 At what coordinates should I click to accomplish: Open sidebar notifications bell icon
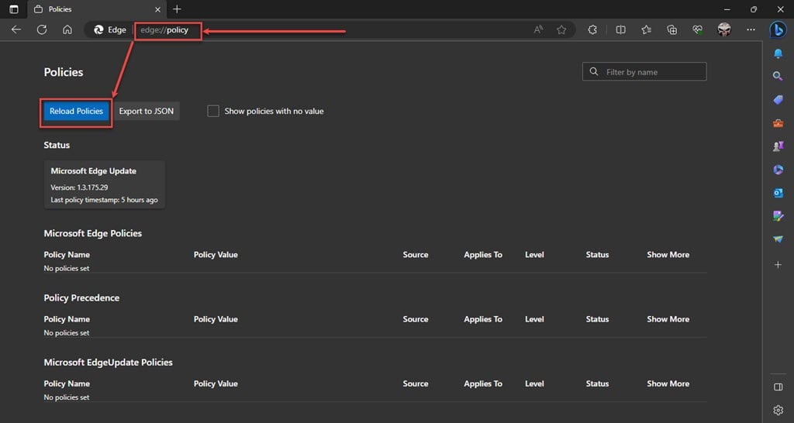point(778,53)
